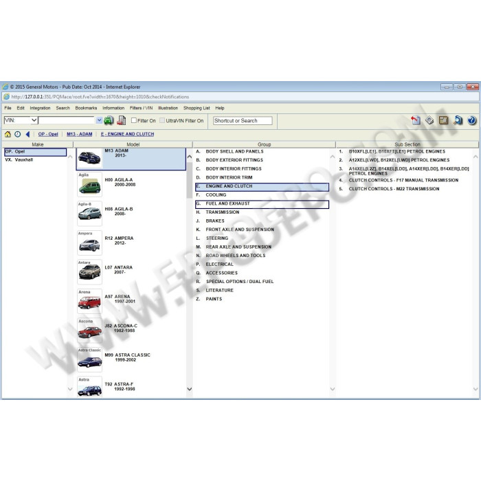This screenshot has height=481, width=481.
Task: Toggle the UltraVIN Filter On checkbox
Action: (162, 120)
